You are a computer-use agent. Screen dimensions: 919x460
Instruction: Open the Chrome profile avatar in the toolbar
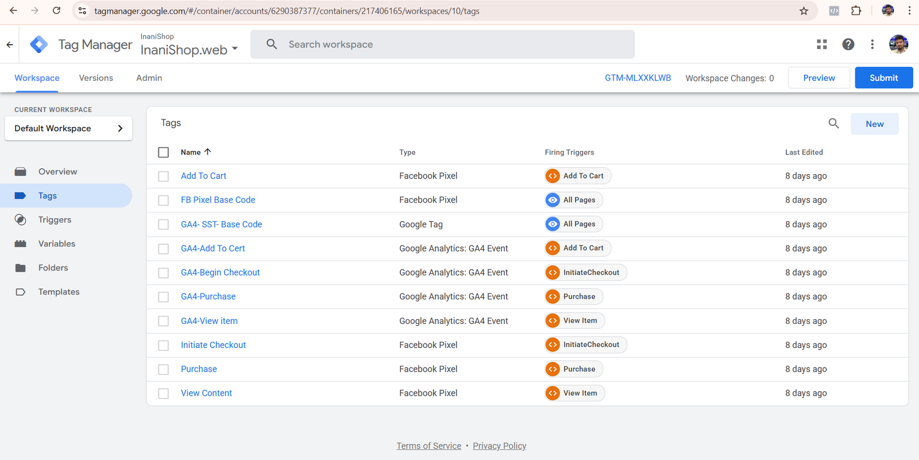pyautogui.click(x=888, y=10)
